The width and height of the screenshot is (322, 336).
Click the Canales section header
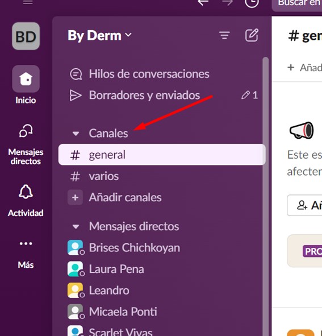[x=108, y=133]
